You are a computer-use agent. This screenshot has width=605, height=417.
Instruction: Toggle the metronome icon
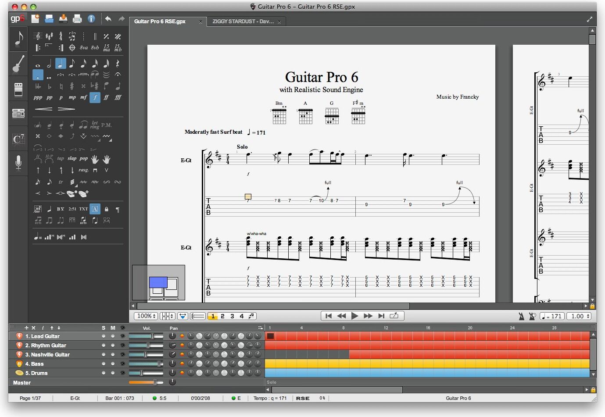click(x=521, y=316)
